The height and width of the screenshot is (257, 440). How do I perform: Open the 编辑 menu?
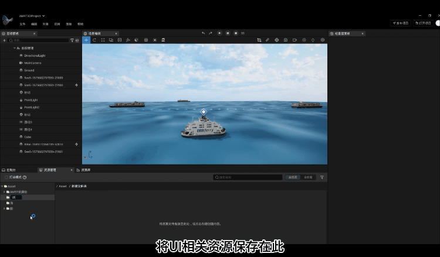click(34, 24)
